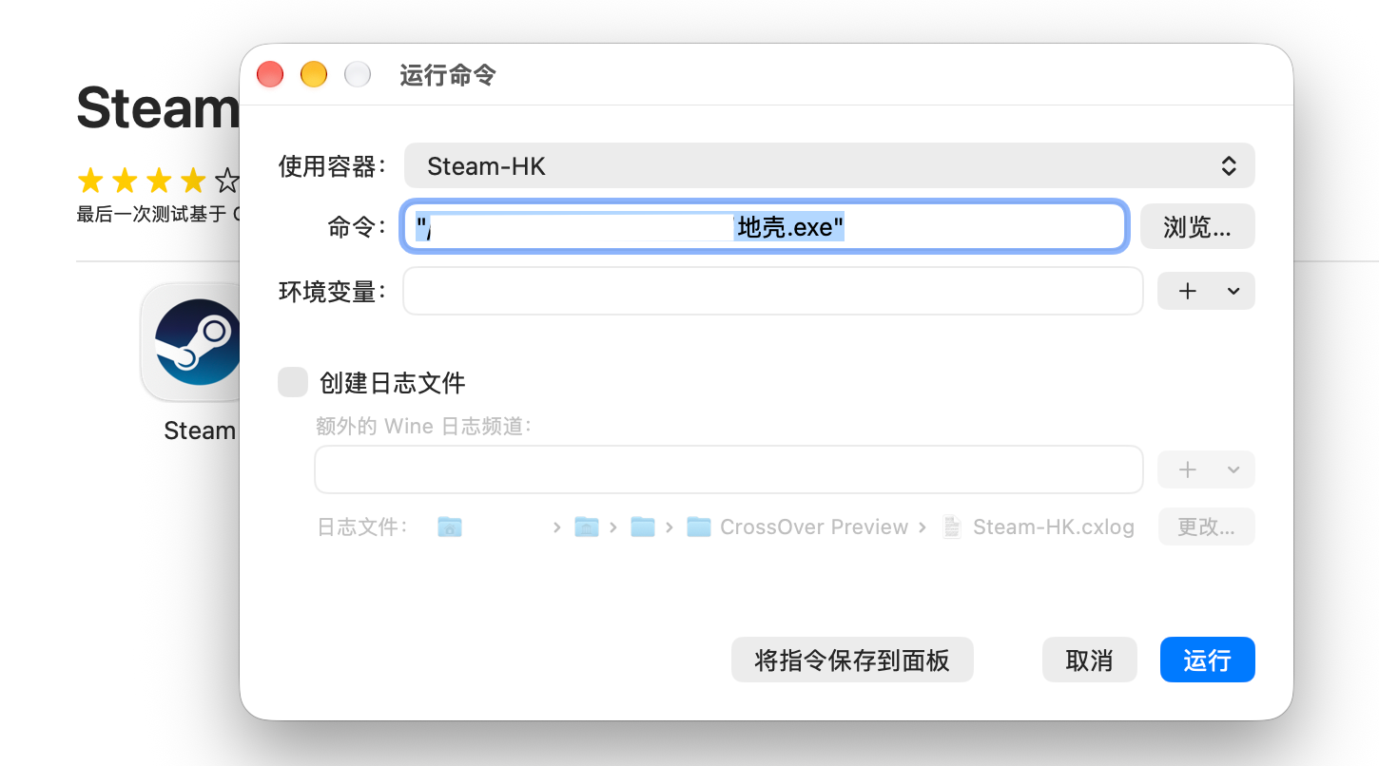
Task: Click the Steam-HK.cxlog file icon
Action: point(951,527)
